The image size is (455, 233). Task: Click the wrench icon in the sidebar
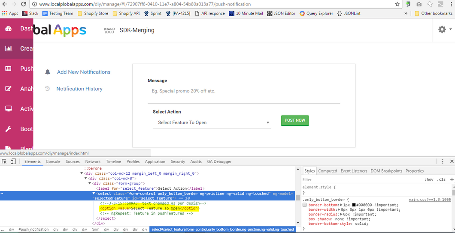[x=8, y=129]
